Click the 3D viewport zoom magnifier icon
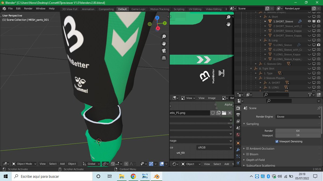 164,36
